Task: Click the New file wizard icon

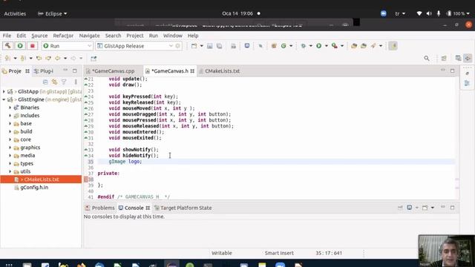Action: point(194,46)
